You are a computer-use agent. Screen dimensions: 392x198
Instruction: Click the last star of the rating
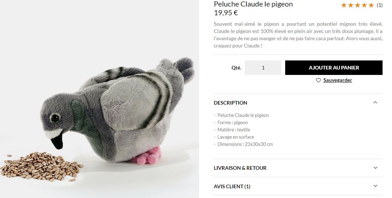(x=371, y=5)
